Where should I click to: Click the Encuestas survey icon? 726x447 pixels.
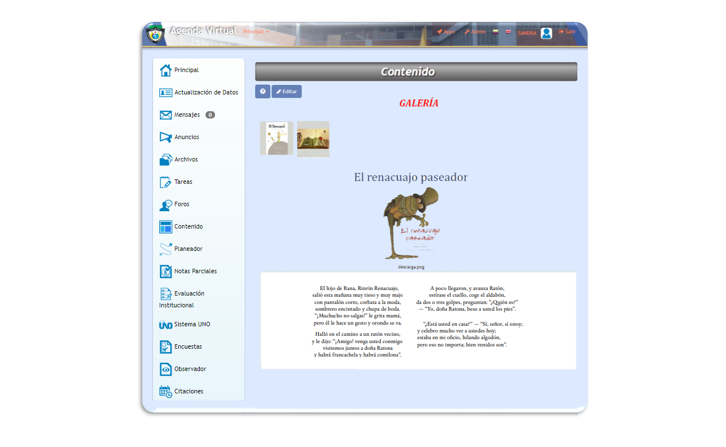coord(165,347)
